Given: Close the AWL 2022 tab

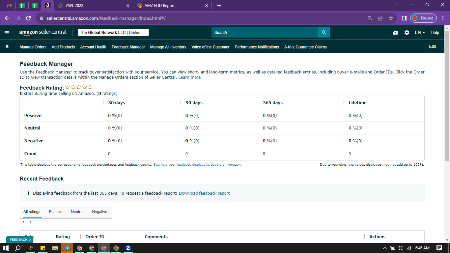Looking at the screenshot, I should click(x=128, y=6).
